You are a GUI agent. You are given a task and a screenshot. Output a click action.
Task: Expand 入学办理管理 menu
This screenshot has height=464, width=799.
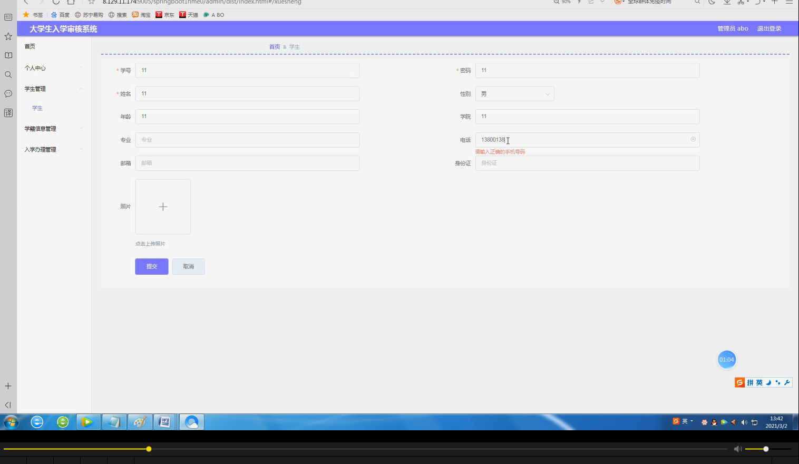[54, 150]
